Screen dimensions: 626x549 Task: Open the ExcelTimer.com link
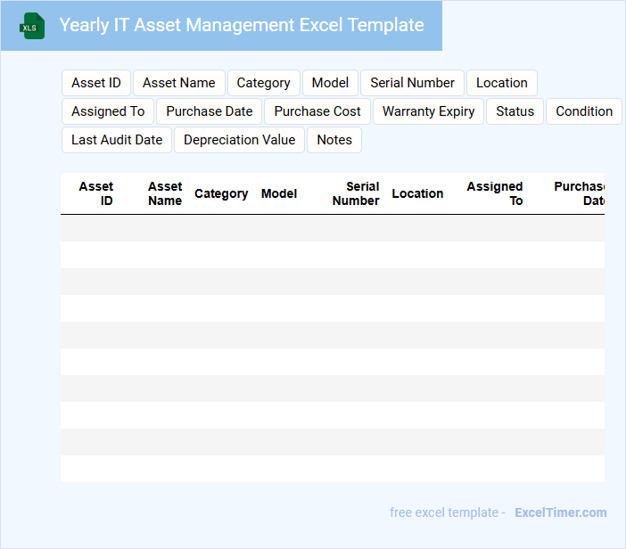pos(561,512)
